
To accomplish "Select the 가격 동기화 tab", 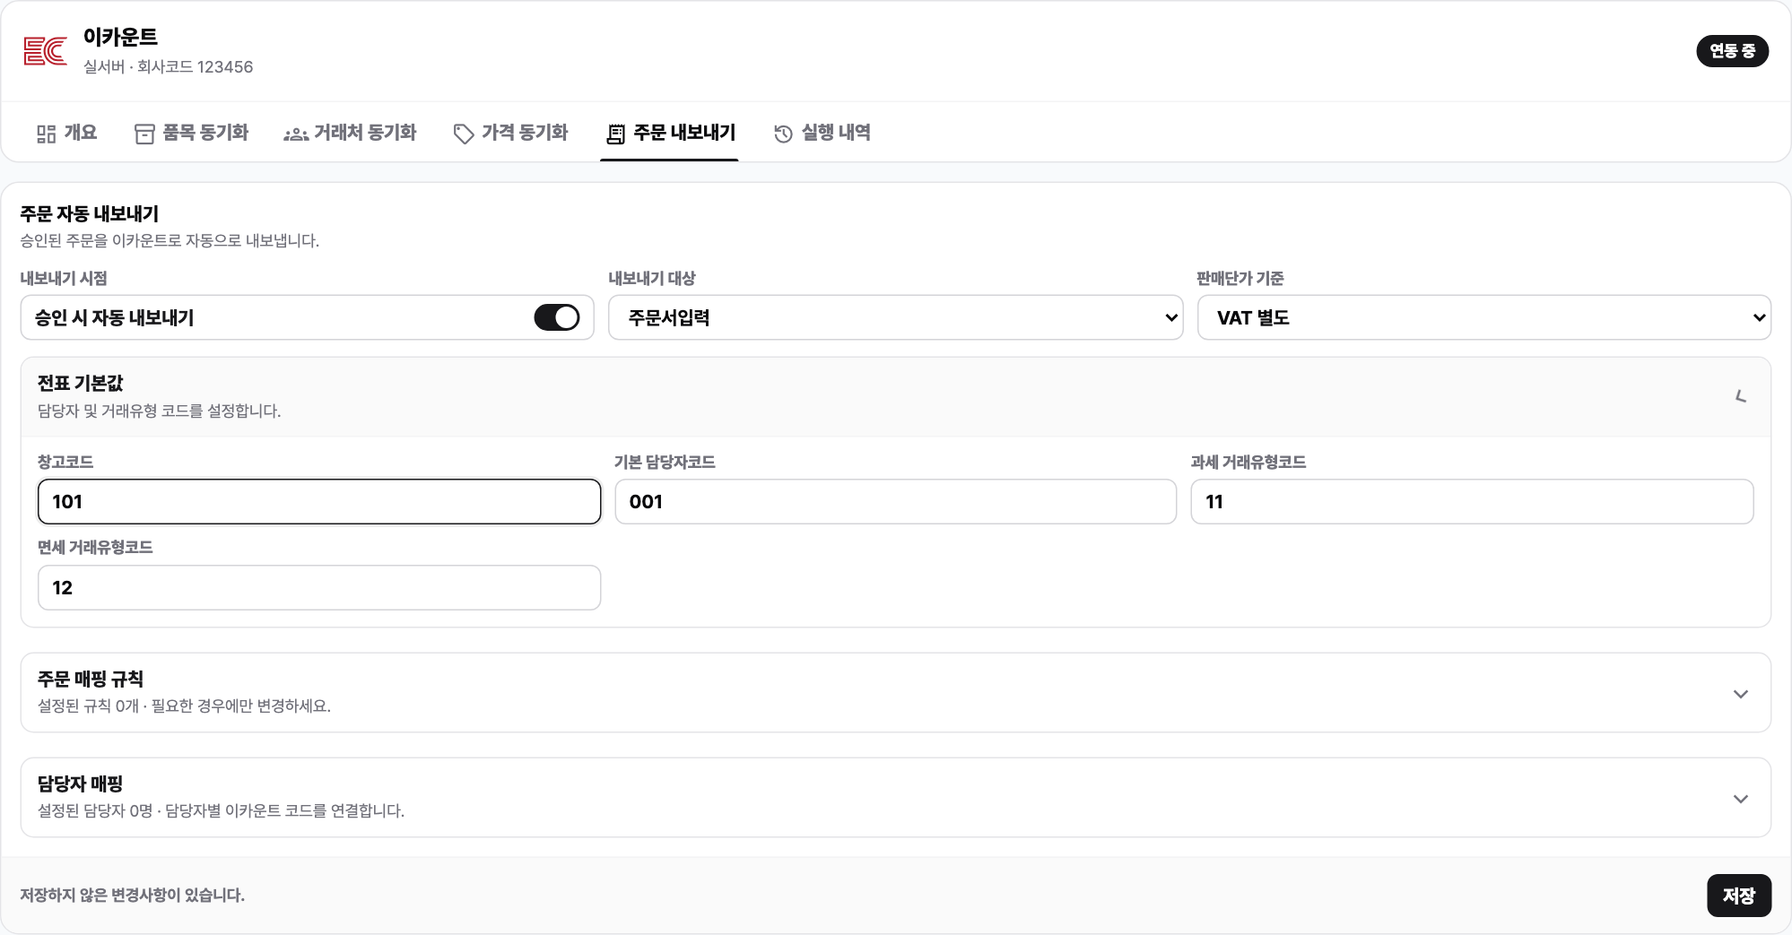I will (511, 133).
